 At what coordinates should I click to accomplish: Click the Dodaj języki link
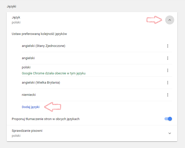(x=31, y=107)
